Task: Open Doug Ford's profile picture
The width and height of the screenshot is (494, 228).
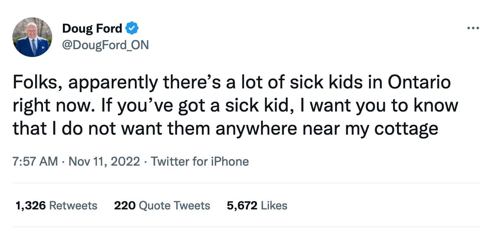Action: tap(32, 37)
